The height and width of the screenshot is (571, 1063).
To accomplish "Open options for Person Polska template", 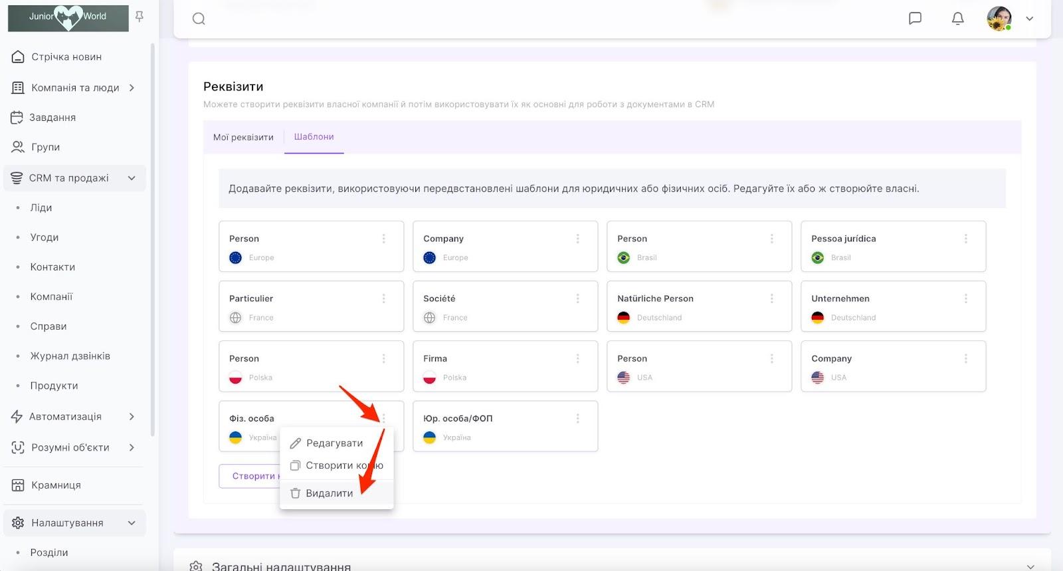I will point(383,358).
